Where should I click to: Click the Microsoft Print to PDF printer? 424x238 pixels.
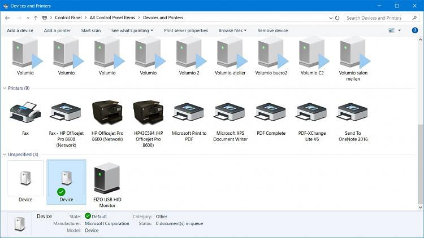click(189, 113)
